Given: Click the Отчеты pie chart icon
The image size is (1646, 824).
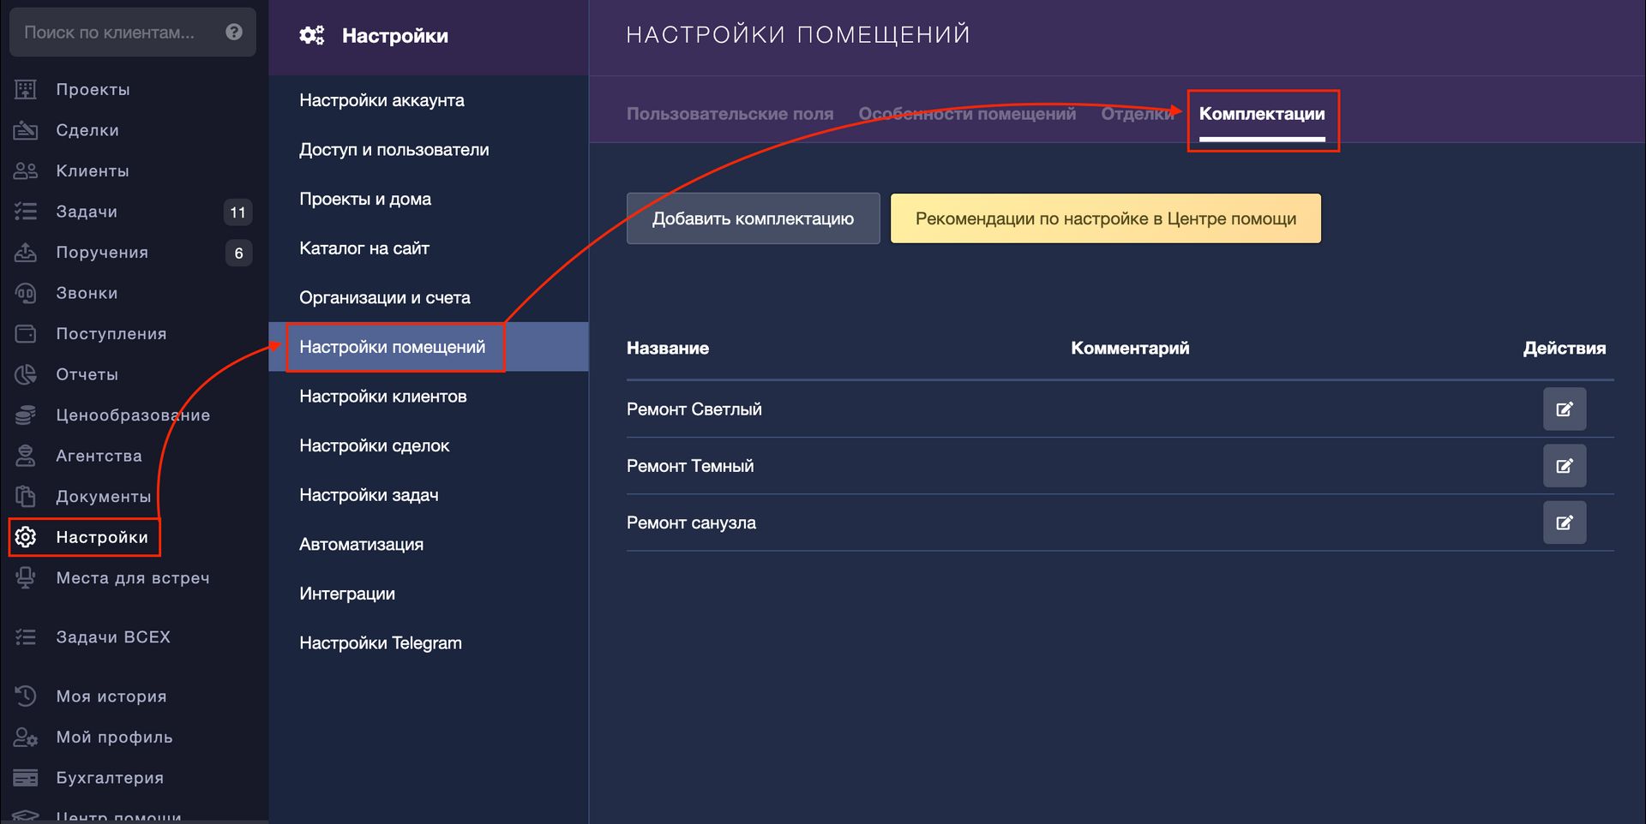Looking at the screenshot, I should point(26,374).
